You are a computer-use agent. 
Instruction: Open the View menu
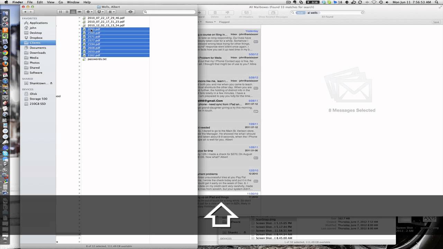click(51, 2)
